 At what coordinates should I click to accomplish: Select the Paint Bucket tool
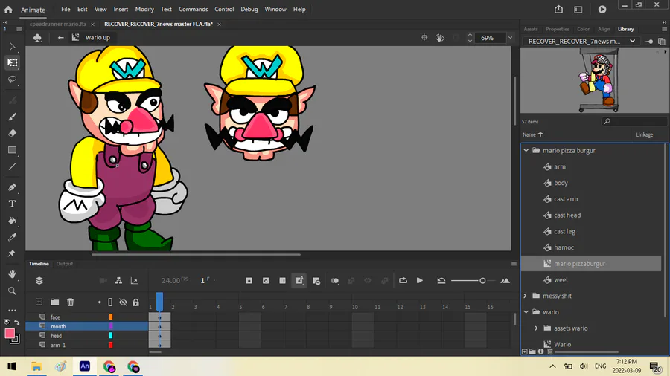12,221
